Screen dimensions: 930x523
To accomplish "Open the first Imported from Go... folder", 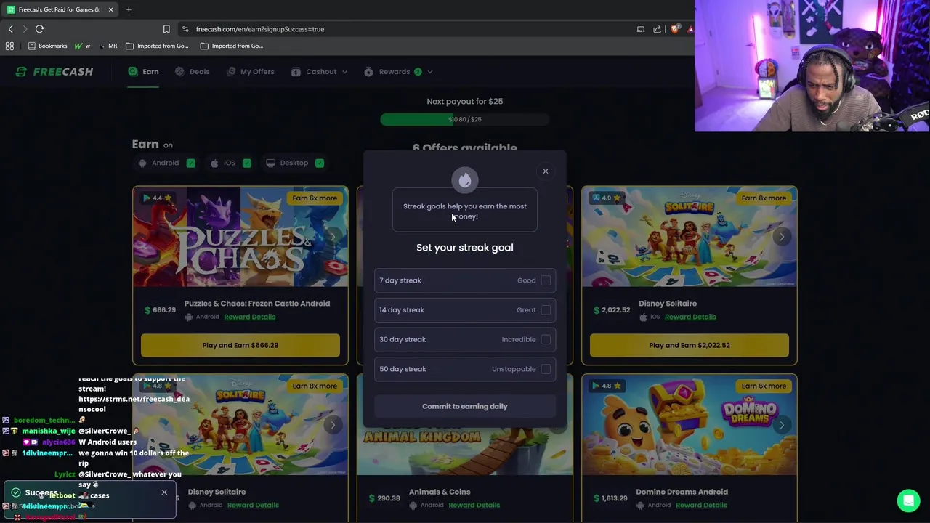I will click(x=157, y=46).
